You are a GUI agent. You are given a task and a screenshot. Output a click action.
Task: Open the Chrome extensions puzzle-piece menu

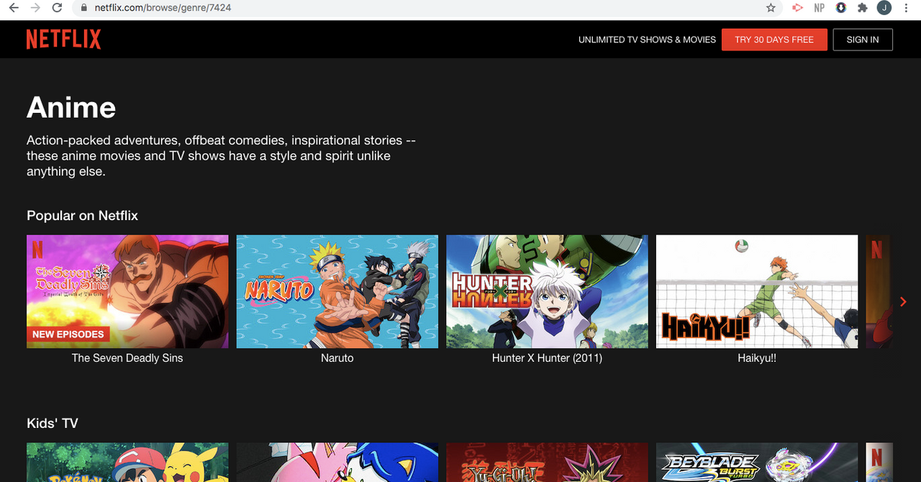863,8
